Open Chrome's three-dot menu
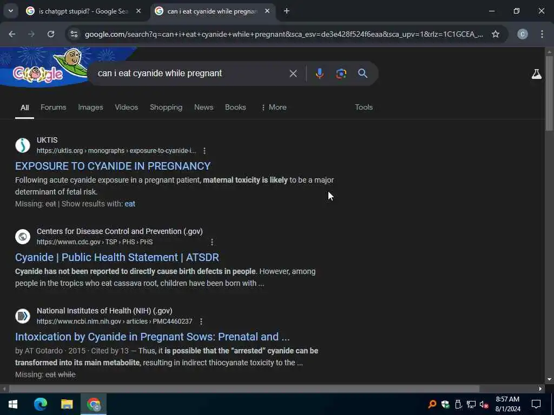This screenshot has width=554, height=415. [x=542, y=34]
